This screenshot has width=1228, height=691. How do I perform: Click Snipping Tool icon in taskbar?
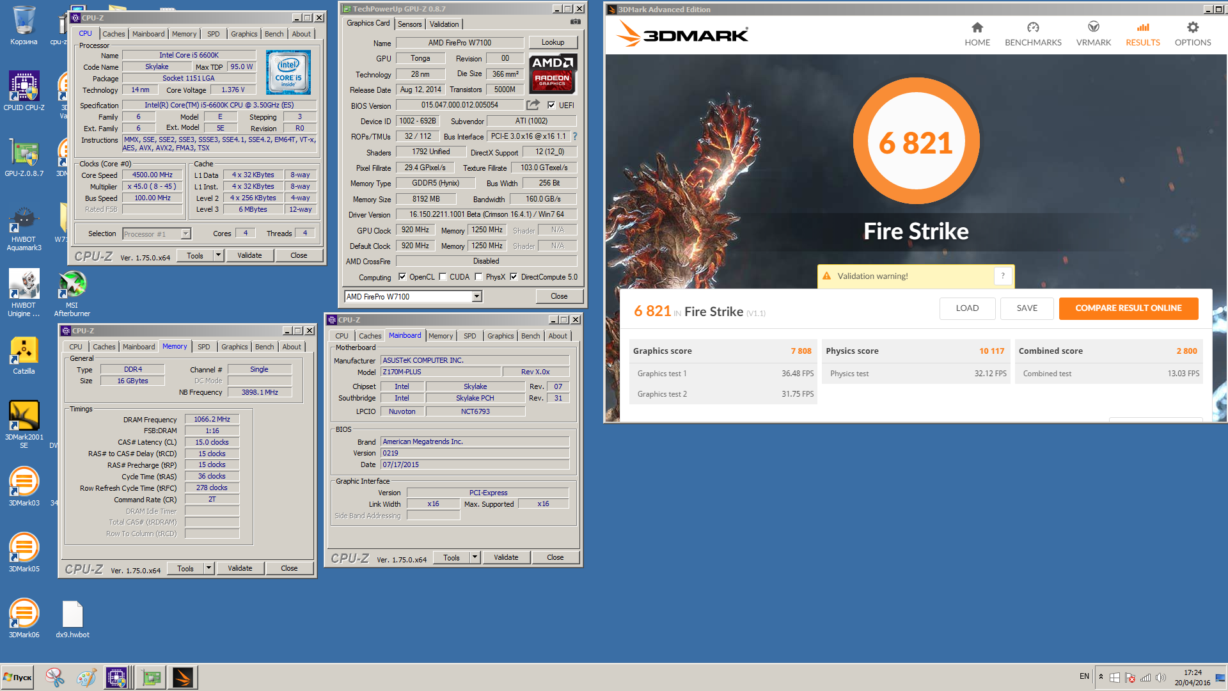point(55,677)
